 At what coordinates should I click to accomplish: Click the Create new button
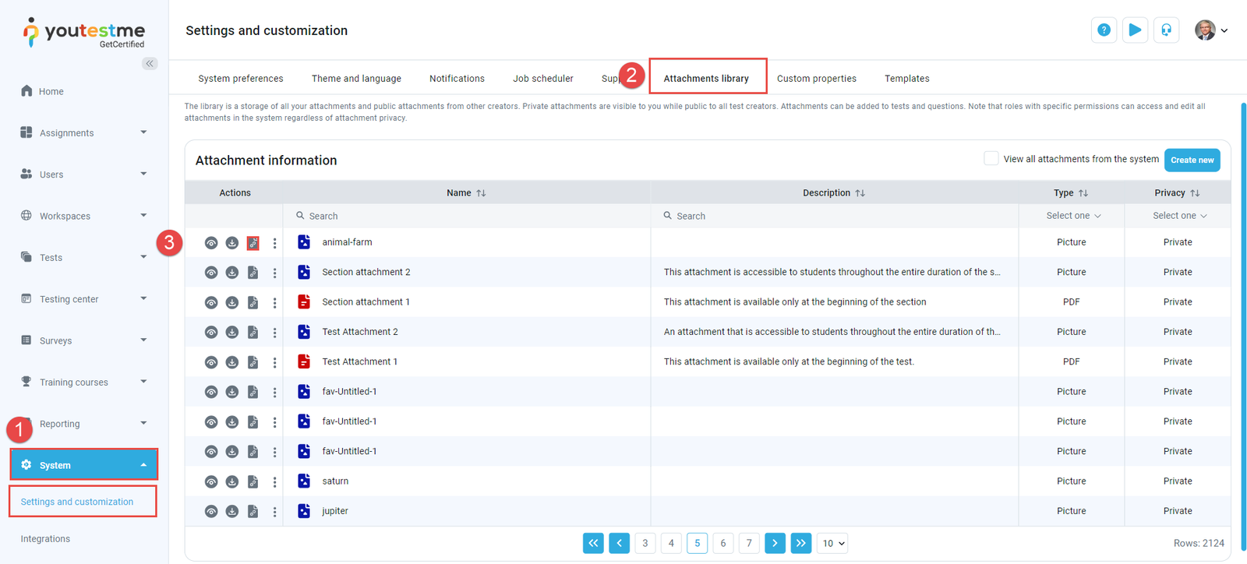tap(1192, 160)
